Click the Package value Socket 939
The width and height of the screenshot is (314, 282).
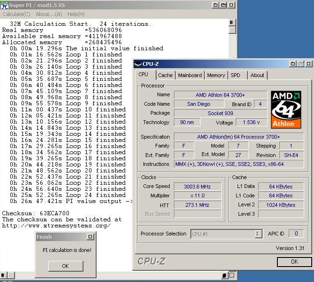(x=220, y=113)
